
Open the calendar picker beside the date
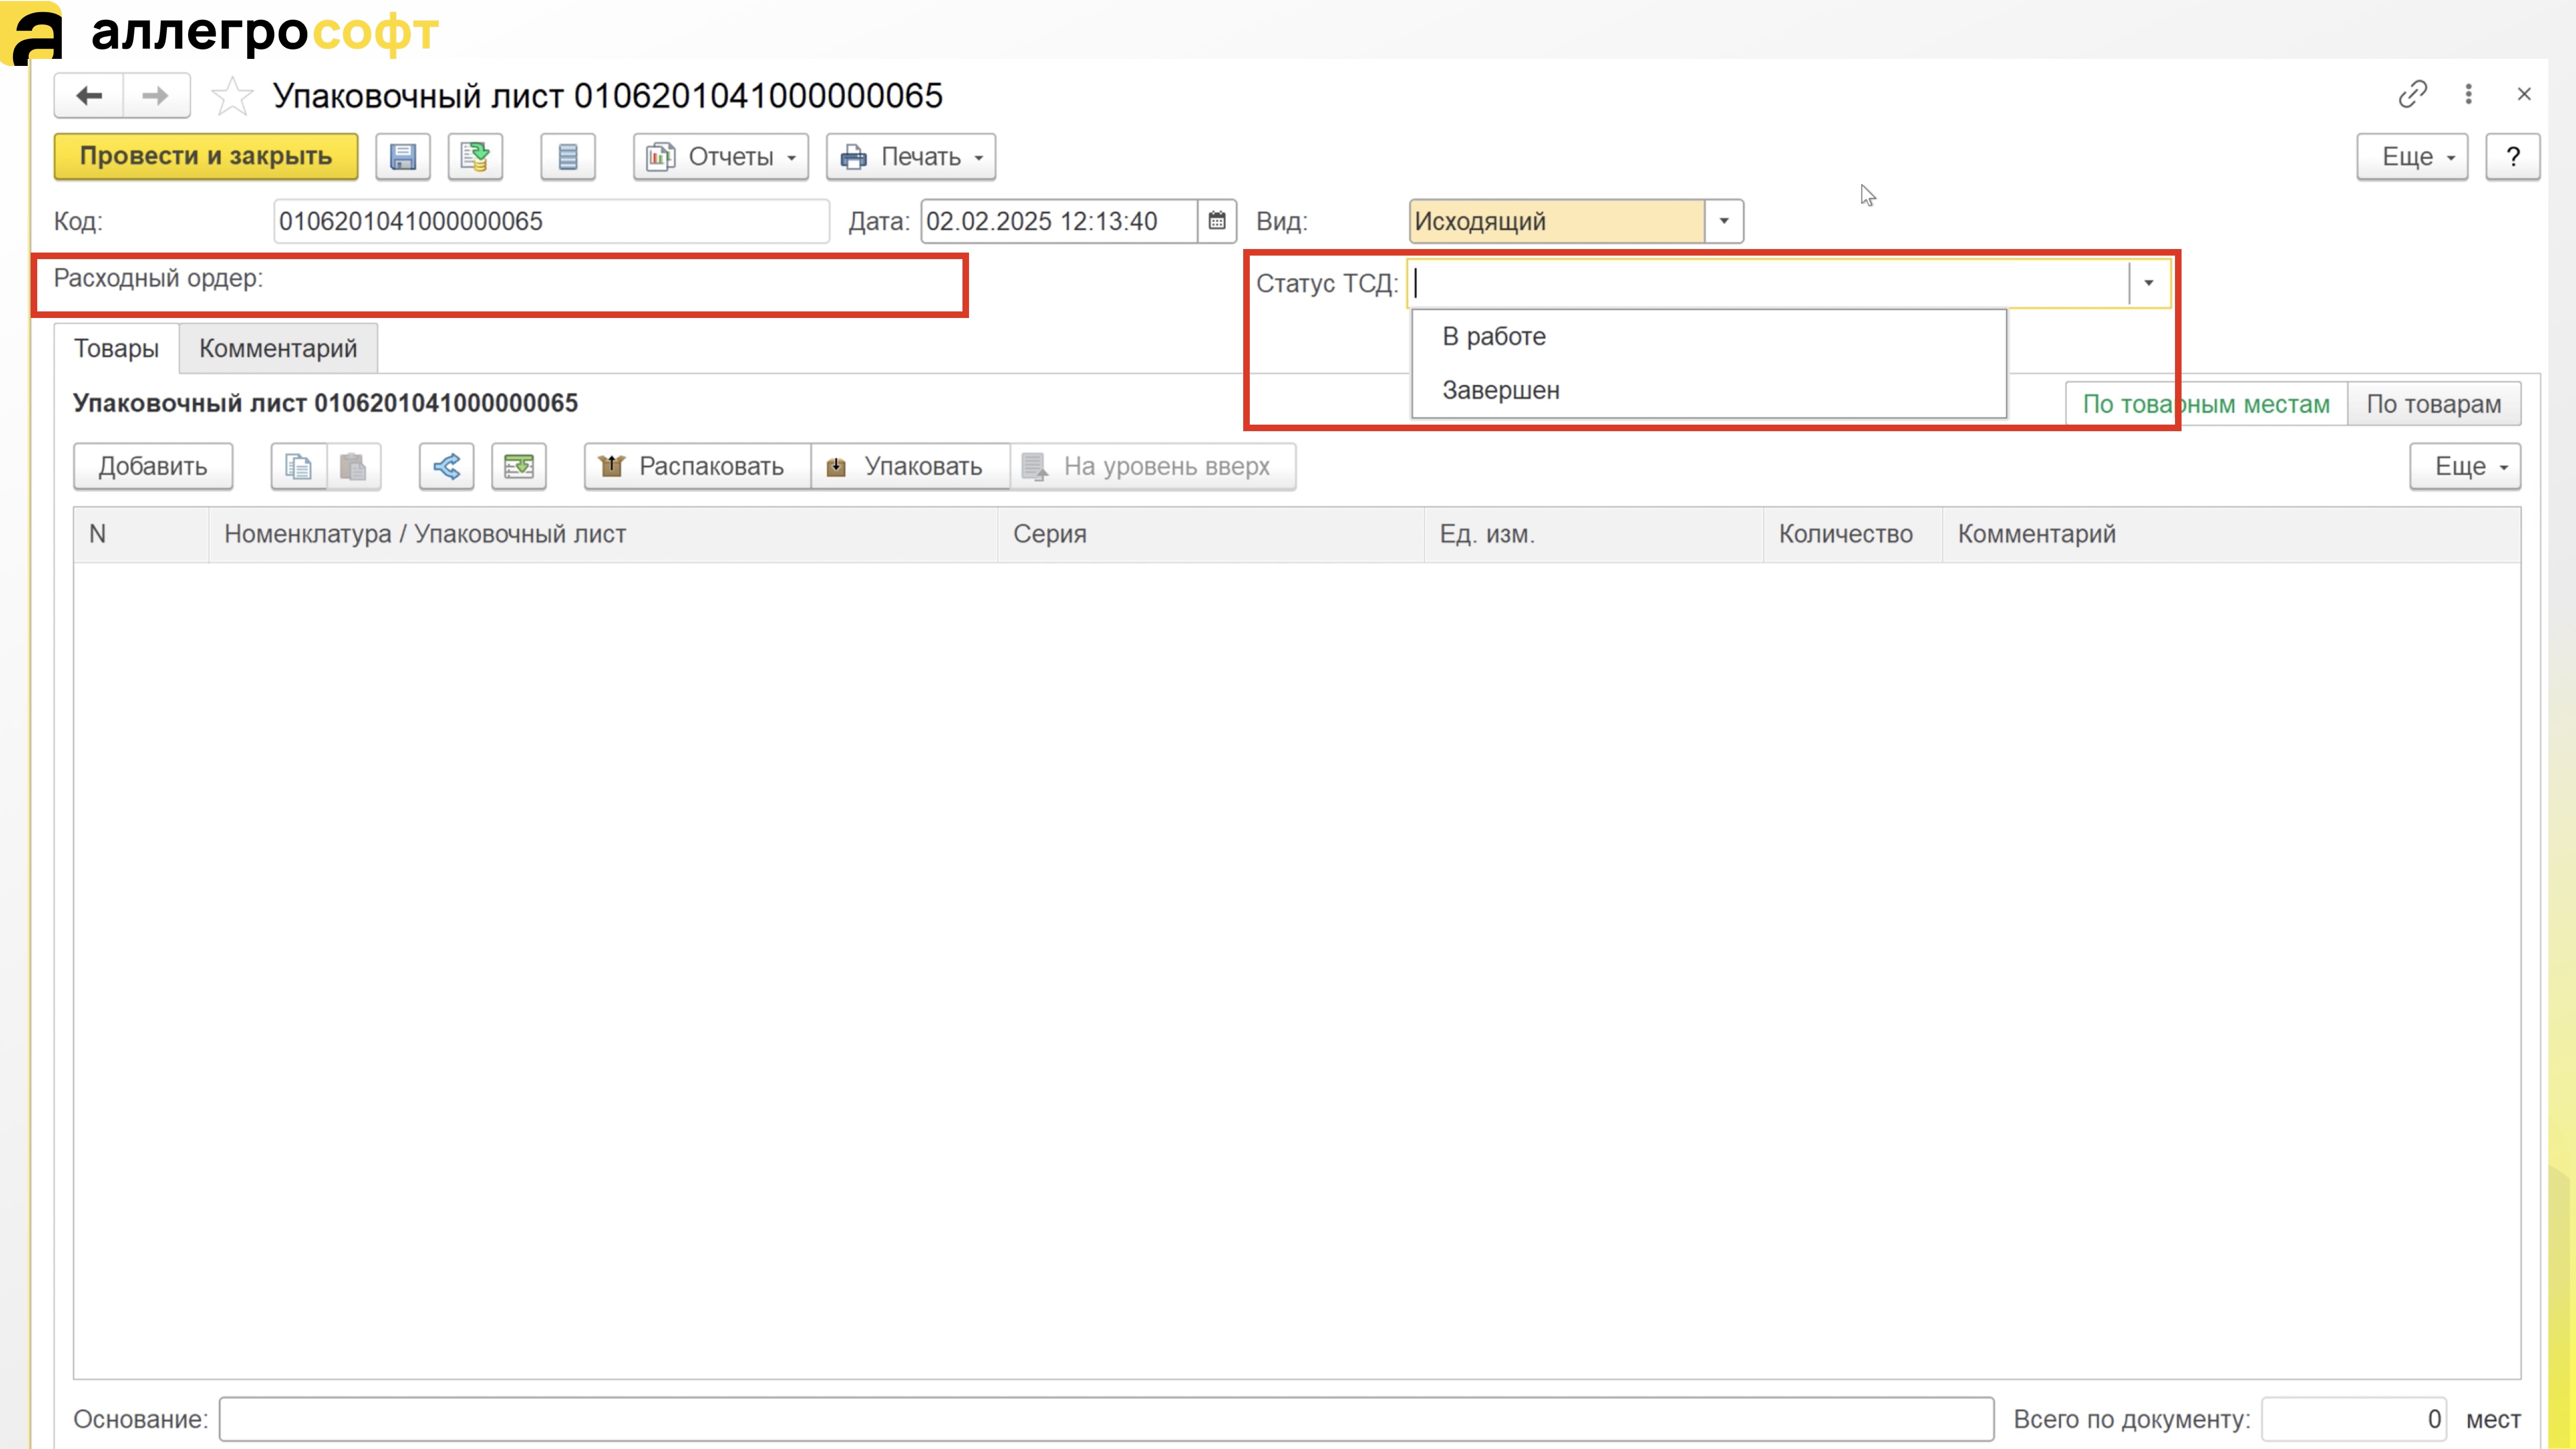click(1217, 221)
